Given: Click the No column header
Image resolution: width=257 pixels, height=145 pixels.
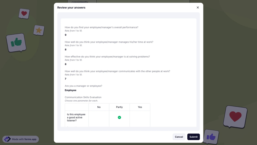Looking at the screenshot, I should tap(99, 107).
